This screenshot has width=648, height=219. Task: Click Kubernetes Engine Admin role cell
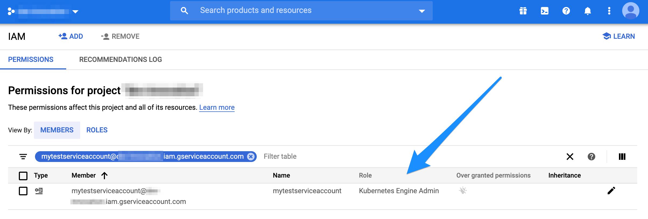tap(399, 191)
